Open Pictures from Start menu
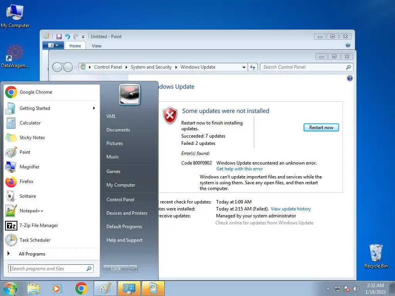The width and height of the screenshot is (395, 296). [115, 143]
